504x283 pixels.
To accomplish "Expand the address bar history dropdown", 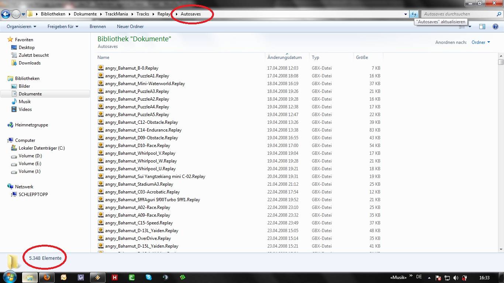I will (x=406, y=14).
